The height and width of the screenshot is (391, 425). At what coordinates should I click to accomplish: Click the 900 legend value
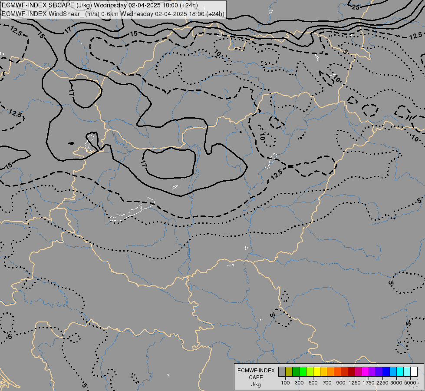(341, 383)
